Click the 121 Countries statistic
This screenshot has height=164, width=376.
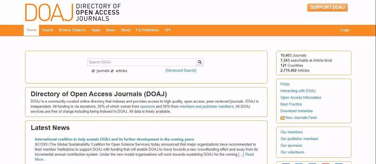(291, 65)
